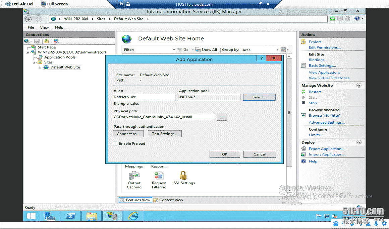The image size is (389, 229).
Task: Click the Save connections disk icon
Action: (x=37, y=41)
